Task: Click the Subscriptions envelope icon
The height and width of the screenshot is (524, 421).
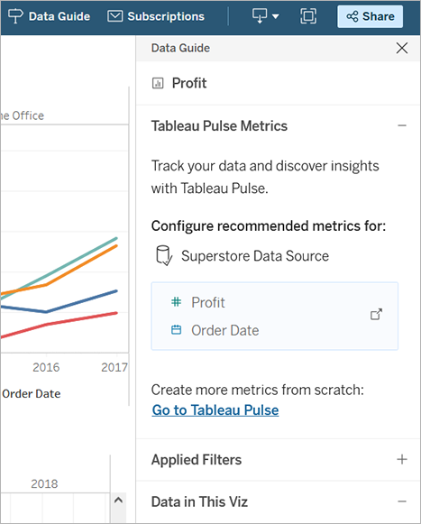Action: pos(114,16)
